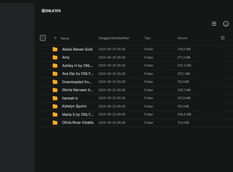Sort by Tipe column header
The width and height of the screenshot is (233, 172).
tap(147, 38)
